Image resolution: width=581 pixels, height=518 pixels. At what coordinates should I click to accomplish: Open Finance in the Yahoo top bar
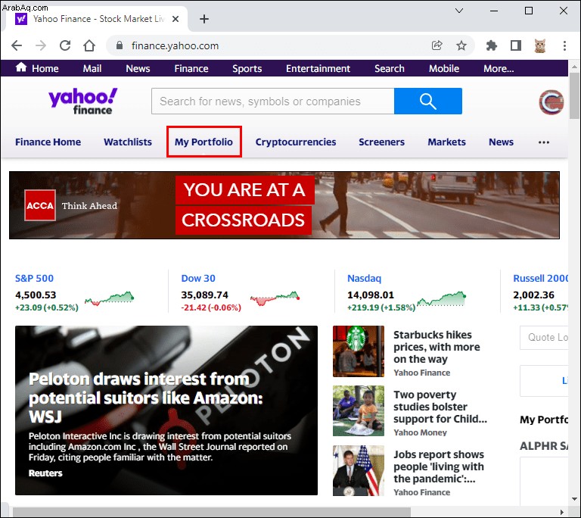click(191, 69)
